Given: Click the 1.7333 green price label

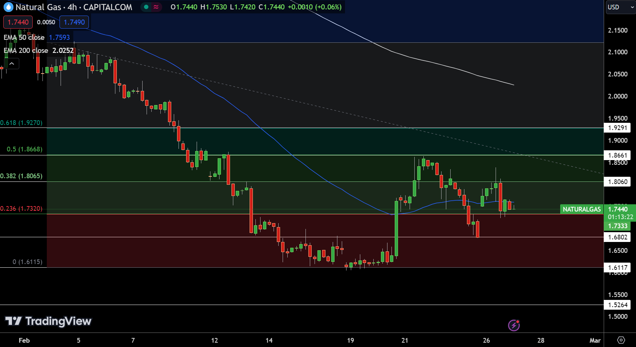Looking at the screenshot, I should [x=617, y=226].
